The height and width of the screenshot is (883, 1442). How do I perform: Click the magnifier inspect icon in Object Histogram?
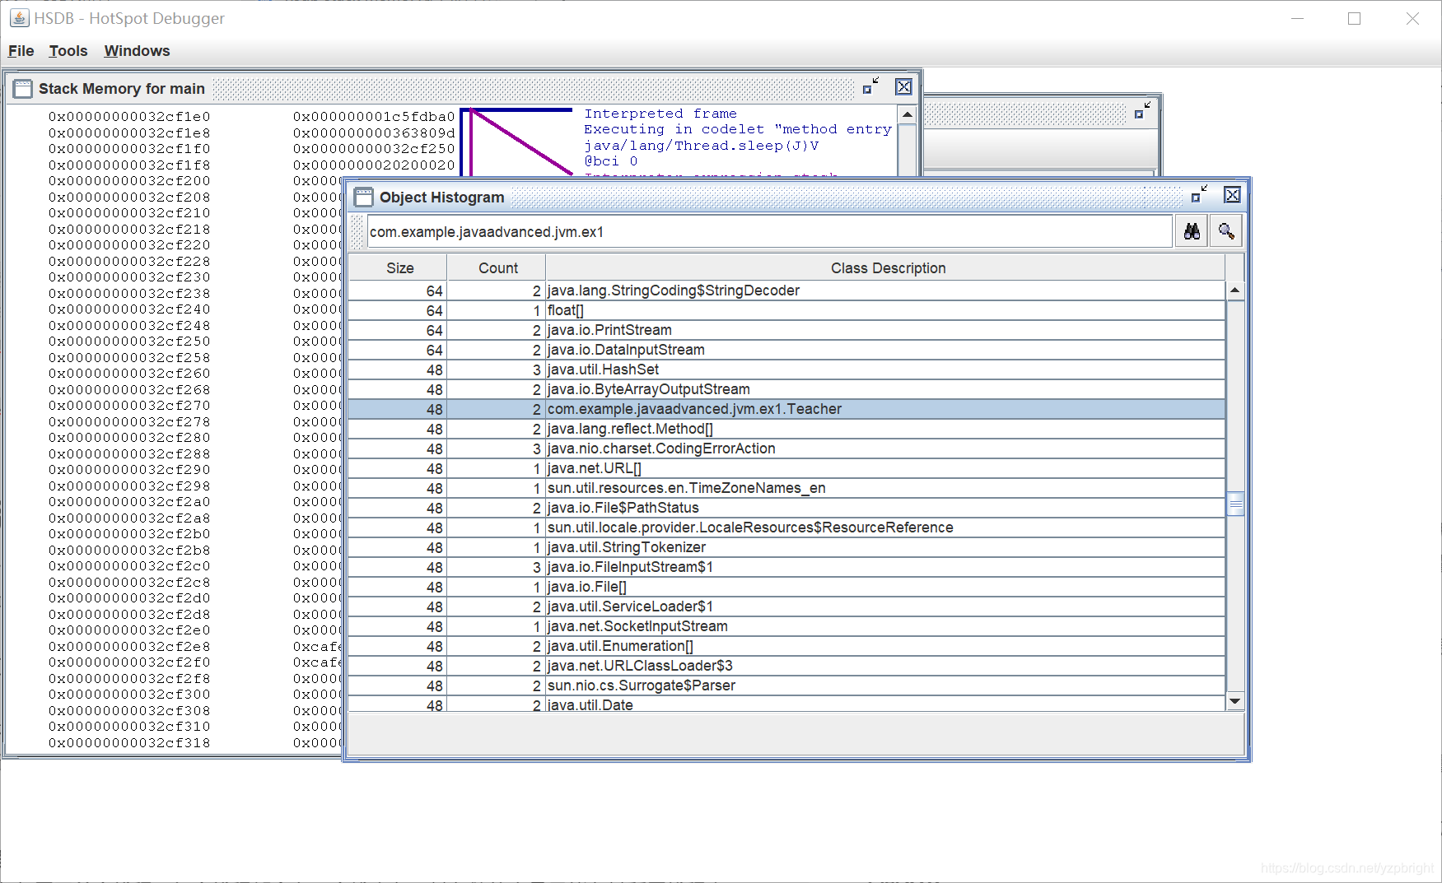click(1226, 231)
